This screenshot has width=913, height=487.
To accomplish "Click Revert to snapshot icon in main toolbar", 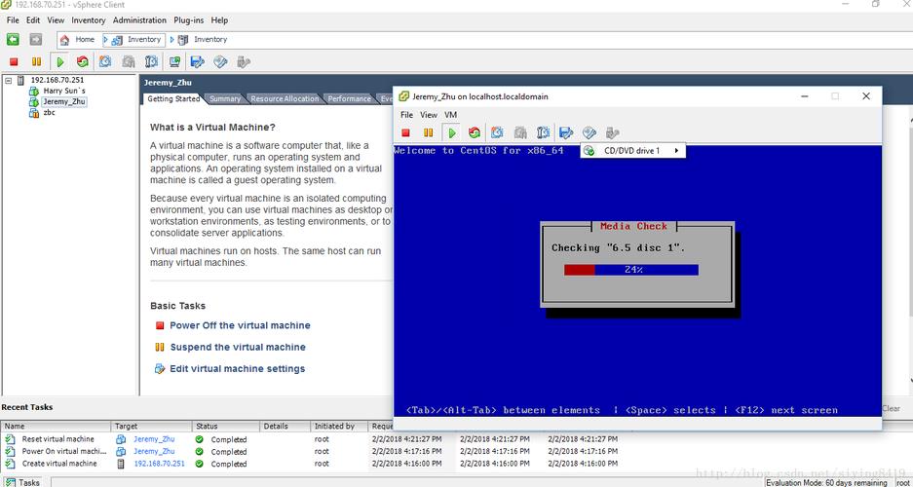I will point(129,61).
